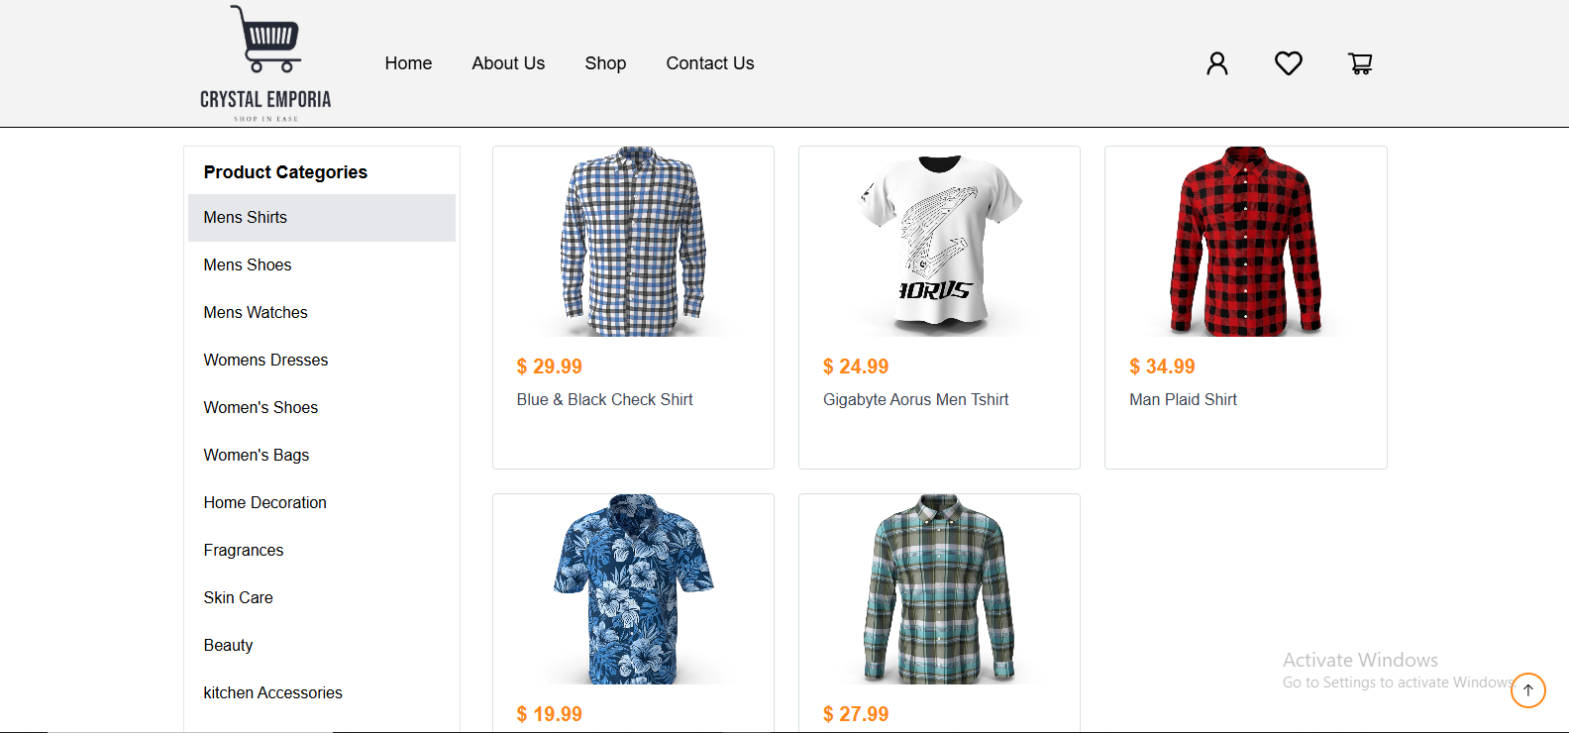Select the Women's Shoes category
The height and width of the screenshot is (733, 1569).
pos(322,408)
